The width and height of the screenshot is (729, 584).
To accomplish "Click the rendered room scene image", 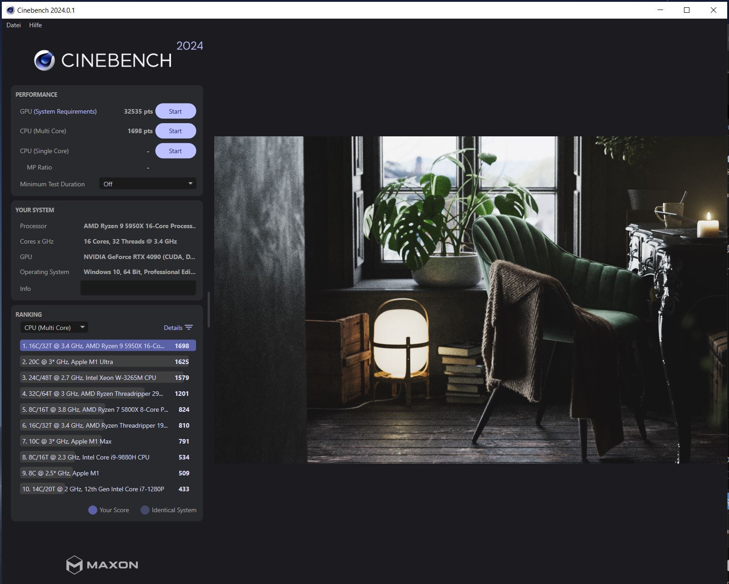I will [x=471, y=299].
